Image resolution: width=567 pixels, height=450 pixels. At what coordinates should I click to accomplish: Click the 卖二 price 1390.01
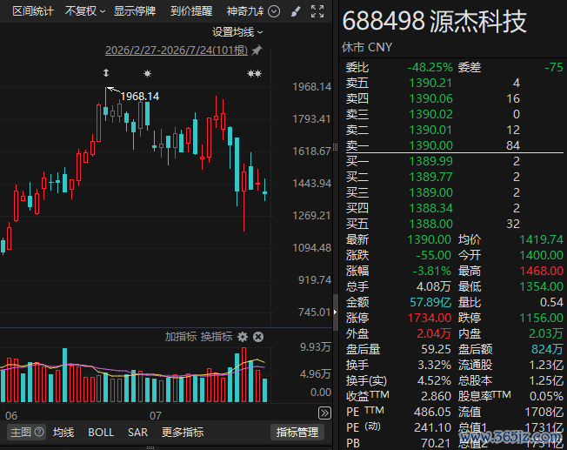[430, 130]
